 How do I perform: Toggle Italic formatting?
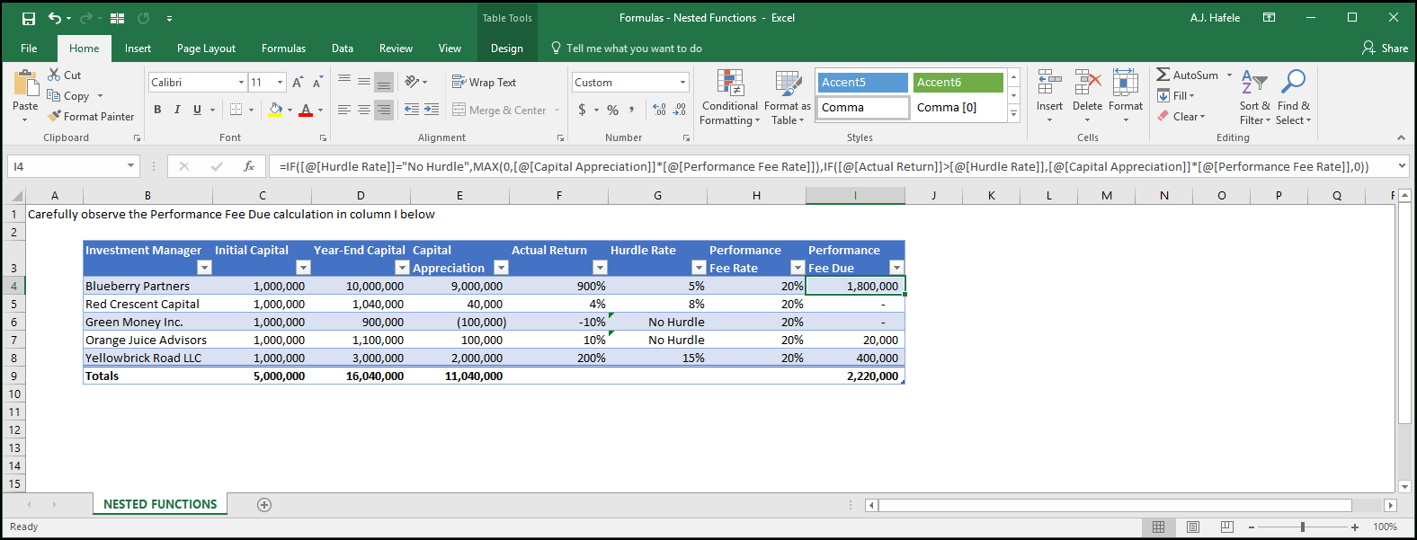point(177,110)
